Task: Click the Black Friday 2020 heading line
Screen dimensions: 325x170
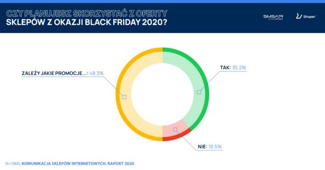Action: coord(86,22)
